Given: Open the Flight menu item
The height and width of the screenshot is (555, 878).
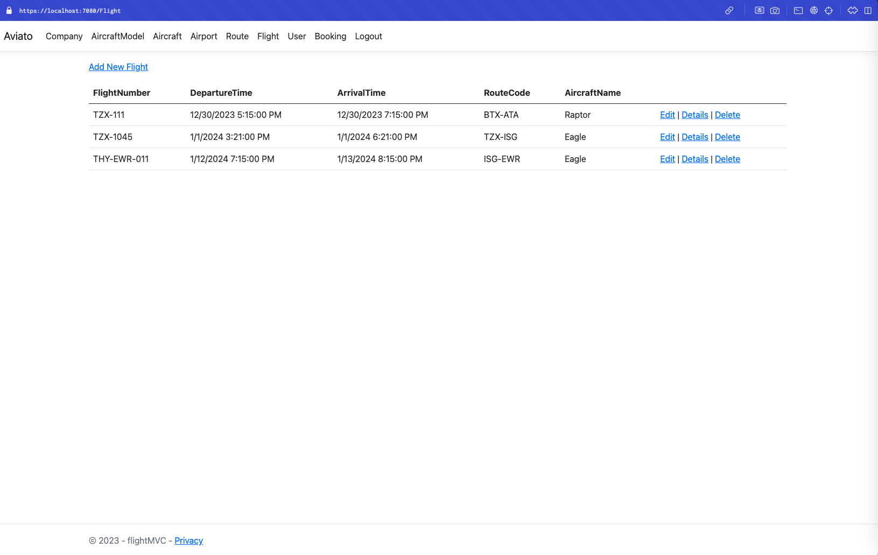Looking at the screenshot, I should 268,36.
